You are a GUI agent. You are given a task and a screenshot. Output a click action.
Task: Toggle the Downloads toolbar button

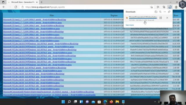tap(170, 7)
